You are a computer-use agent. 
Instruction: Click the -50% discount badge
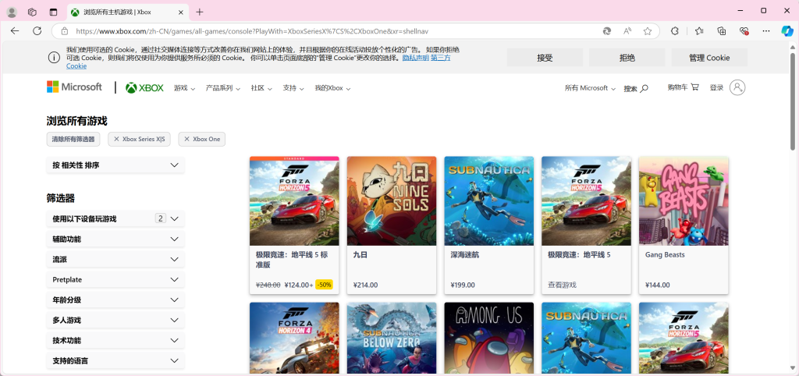tap(324, 285)
